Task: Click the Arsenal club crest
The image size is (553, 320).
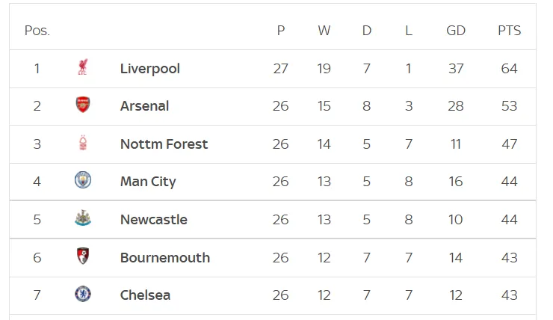Action: pos(83,105)
